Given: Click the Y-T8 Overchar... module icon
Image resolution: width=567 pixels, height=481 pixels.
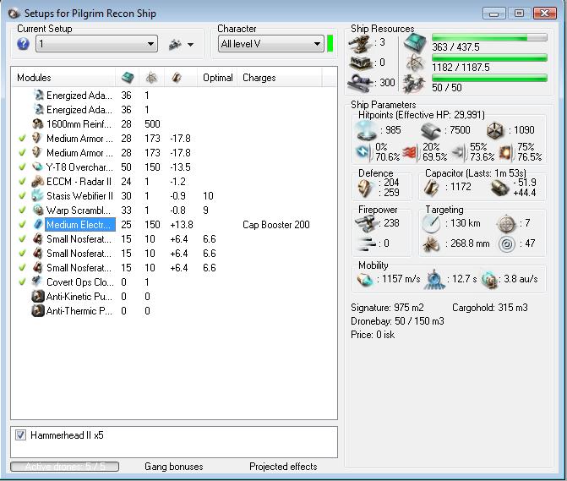Looking at the screenshot, I should 38,167.
